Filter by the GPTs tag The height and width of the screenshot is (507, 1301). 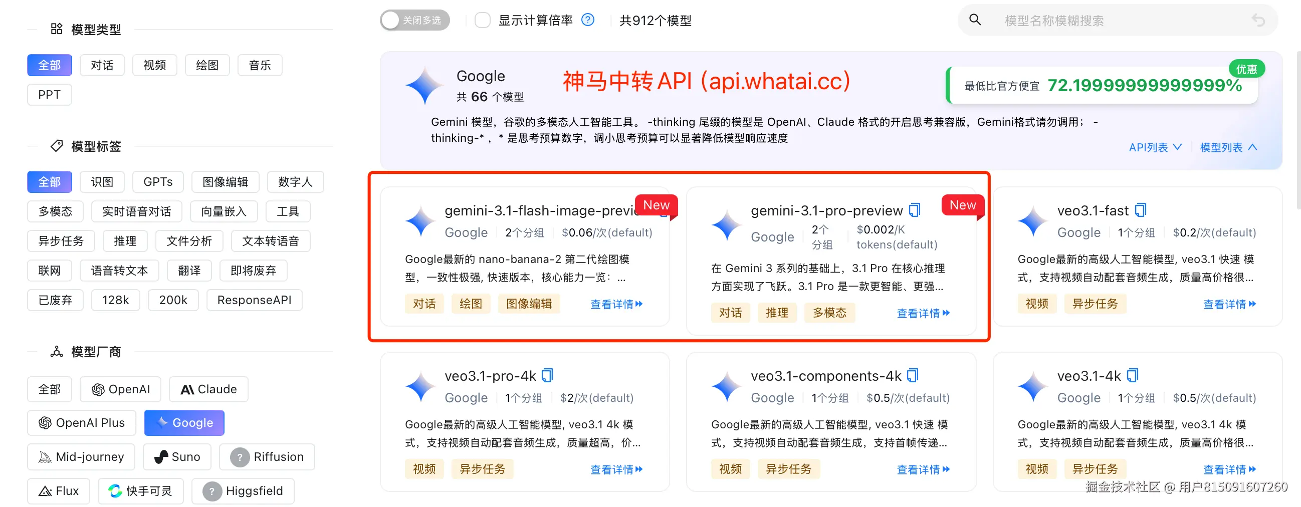(x=158, y=182)
